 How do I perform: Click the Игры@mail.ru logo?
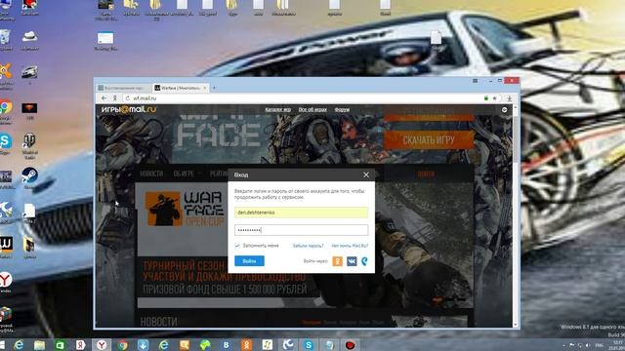pos(128,109)
